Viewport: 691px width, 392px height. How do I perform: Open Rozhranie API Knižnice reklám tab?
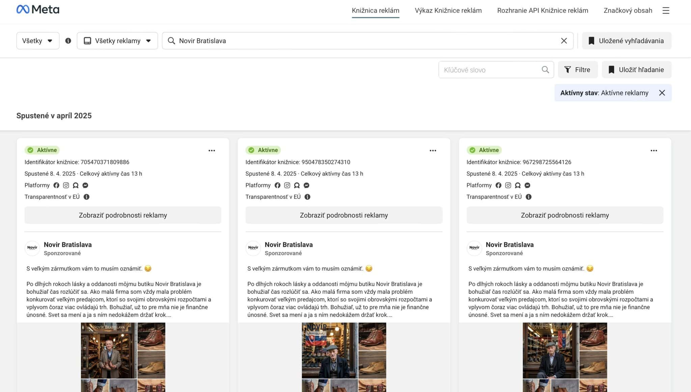pyautogui.click(x=543, y=10)
